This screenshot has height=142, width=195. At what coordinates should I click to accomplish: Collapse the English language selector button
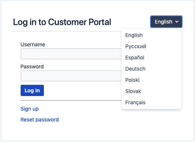(166, 22)
